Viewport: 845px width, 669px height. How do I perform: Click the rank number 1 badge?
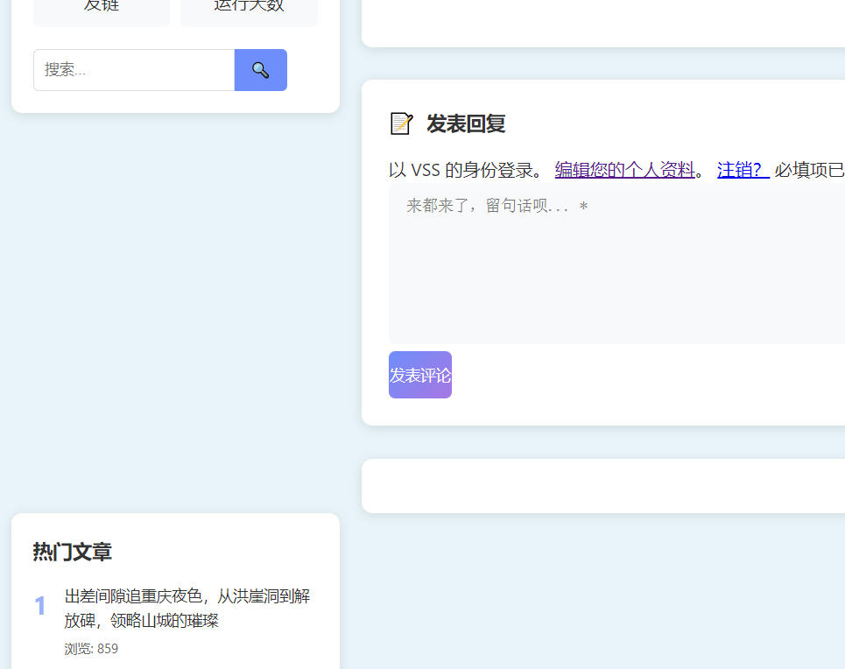pyautogui.click(x=39, y=606)
